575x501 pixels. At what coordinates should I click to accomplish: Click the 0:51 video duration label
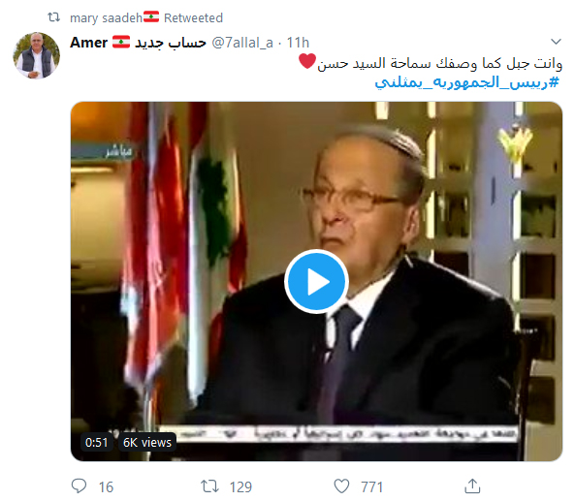(x=96, y=442)
